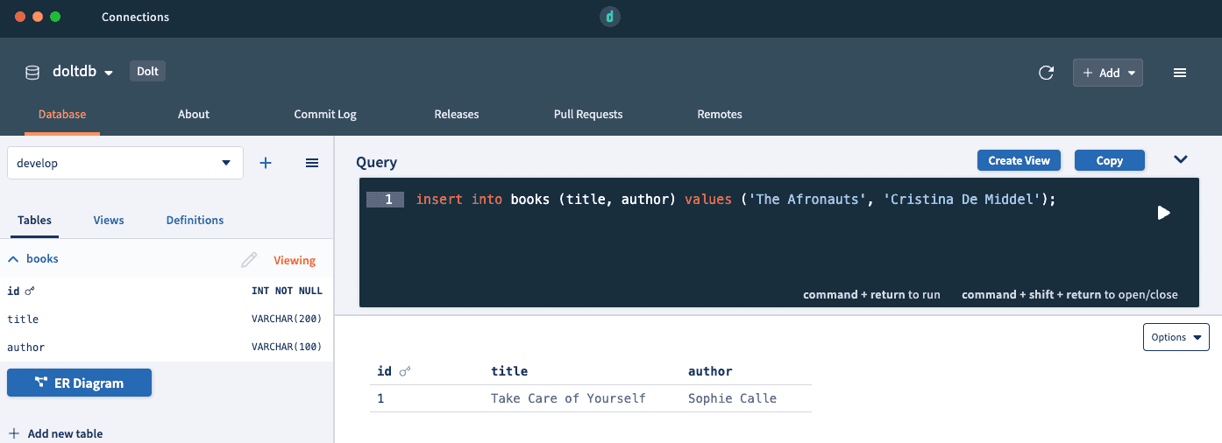Run the query with the play icon
The width and height of the screenshot is (1222, 443).
point(1163,213)
